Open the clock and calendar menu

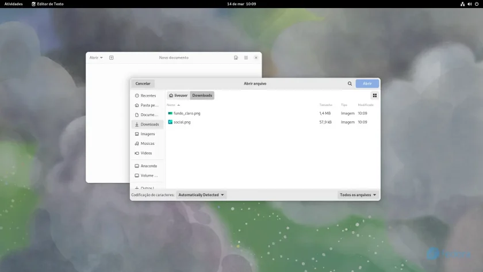(241, 4)
